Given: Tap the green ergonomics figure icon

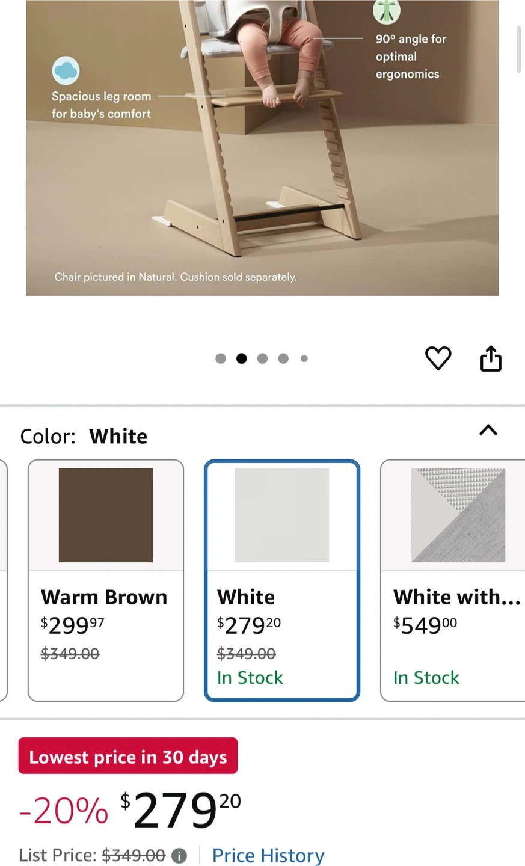Looking at the screenshot, I should coord(386,11).
